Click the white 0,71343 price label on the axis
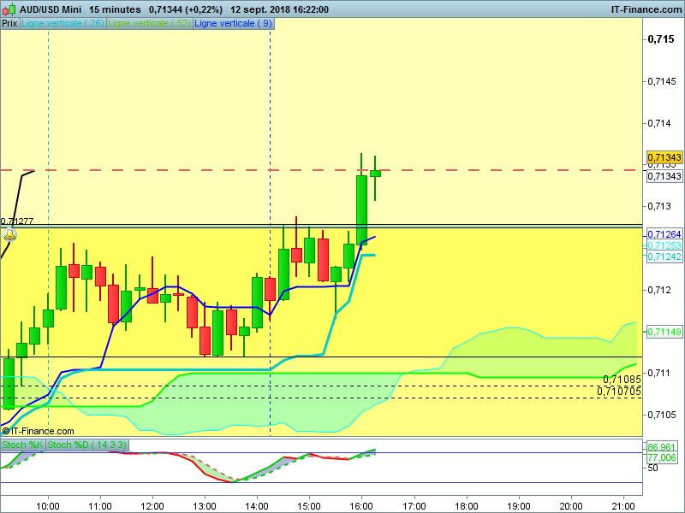The image size is (685, 513). coord(664,176)
